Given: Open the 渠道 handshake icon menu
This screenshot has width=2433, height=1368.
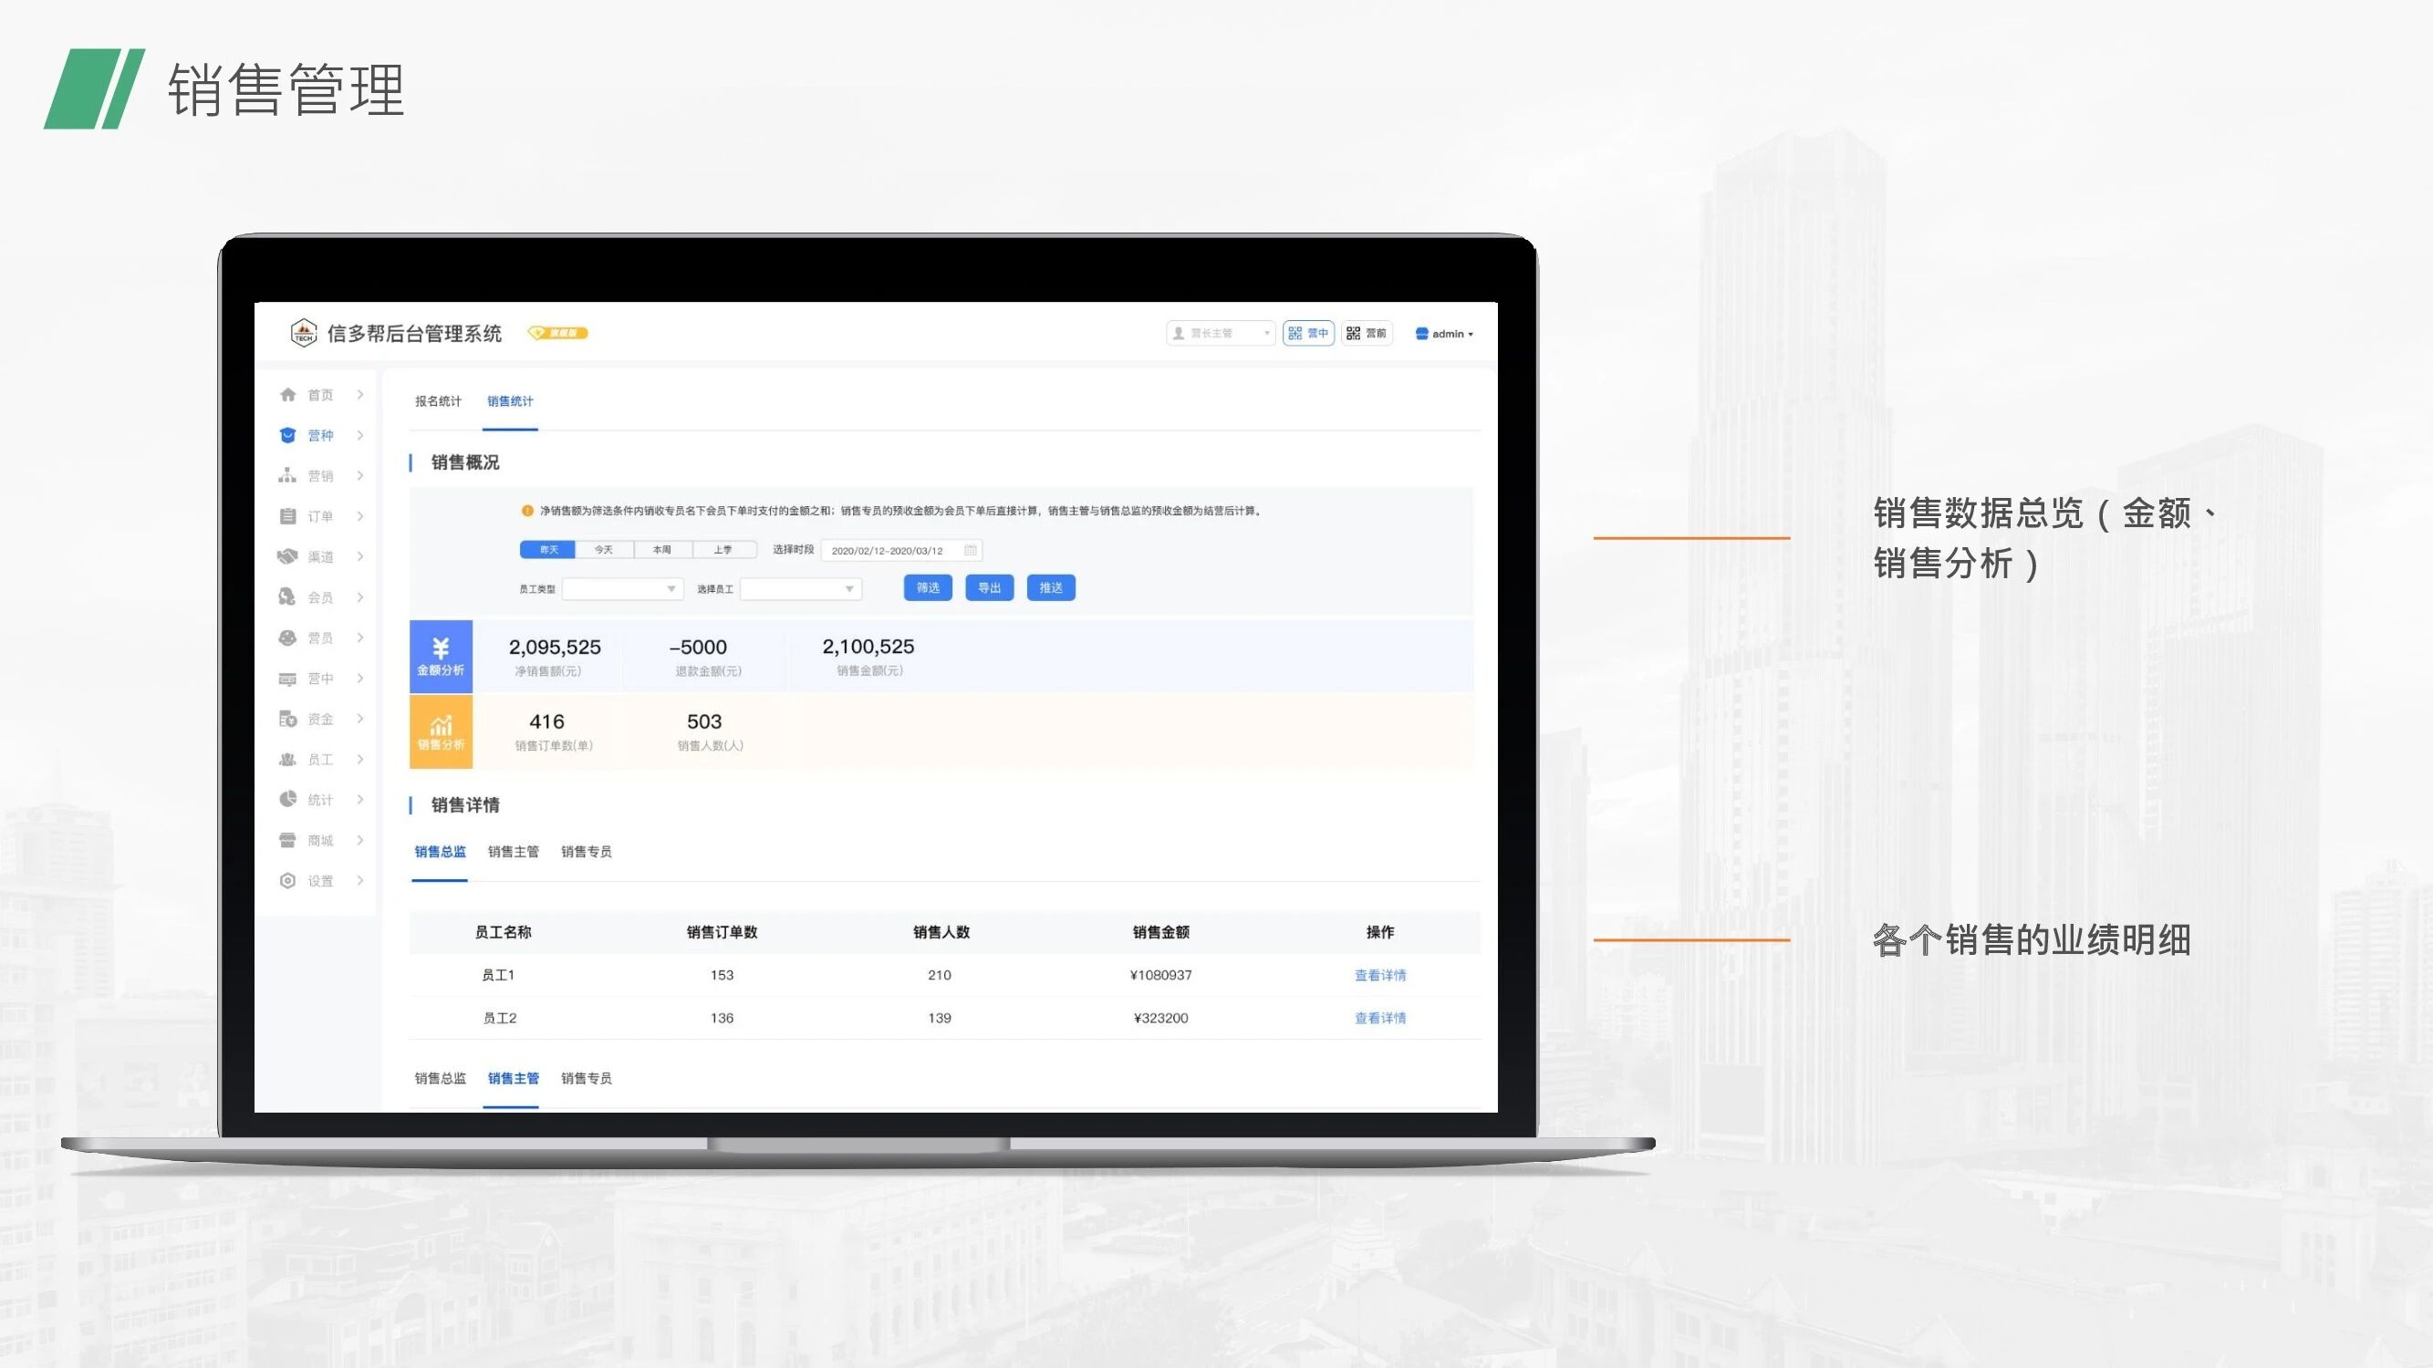Looking at the screenshot, I should point(288,557).
